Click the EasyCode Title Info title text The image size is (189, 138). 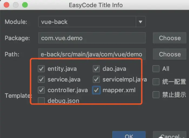[96, 5]
